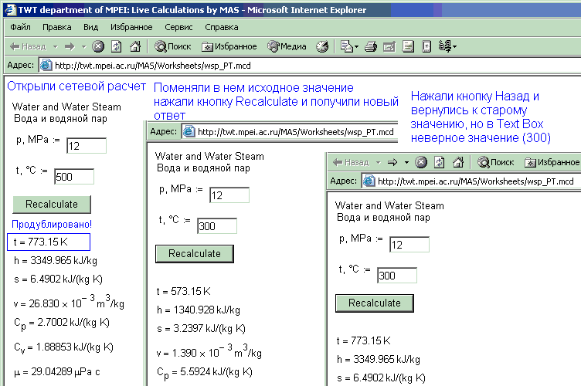The image size is (581, 386).
Task: Open the Вид menu
Action: (x=91, y=27)
